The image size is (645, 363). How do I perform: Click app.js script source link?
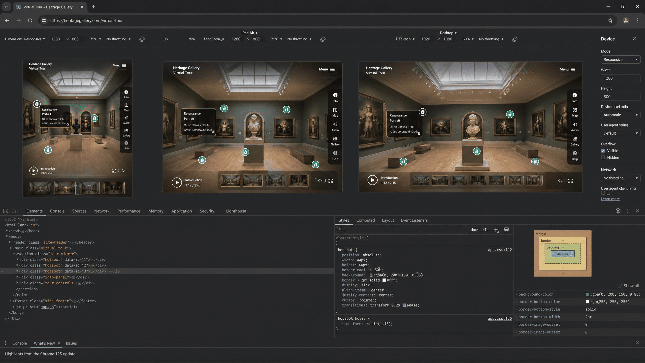coord(47,307)
